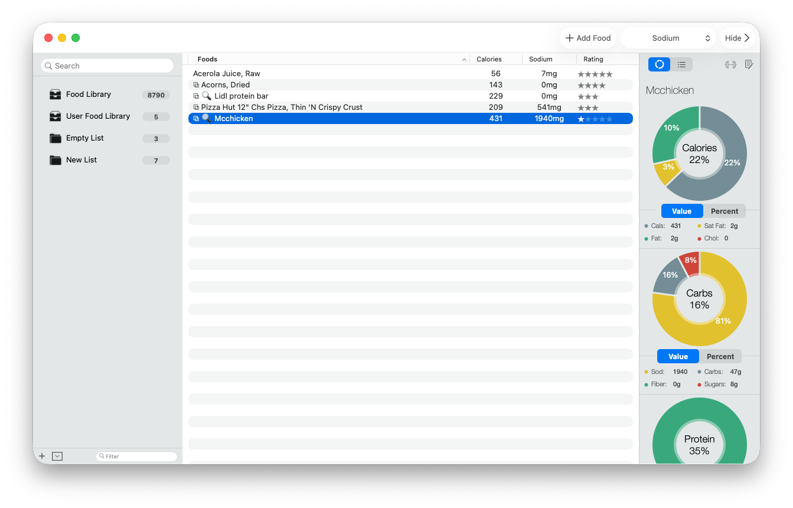
Task: Click the Search field in the sidebar
Action: [107, 66]
